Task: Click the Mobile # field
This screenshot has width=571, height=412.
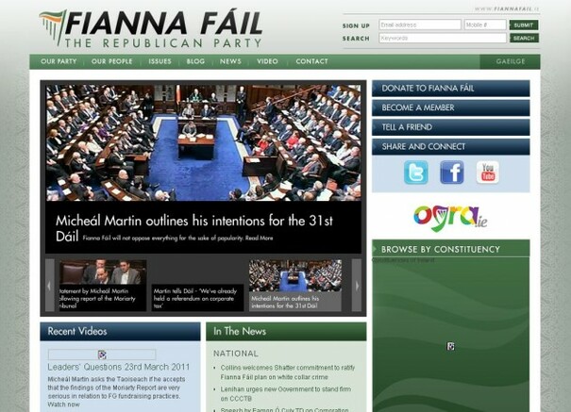Action: coord(485,25)
